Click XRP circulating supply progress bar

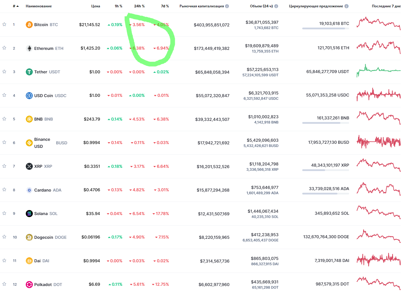pyautogui.click(x=326, y=170)
